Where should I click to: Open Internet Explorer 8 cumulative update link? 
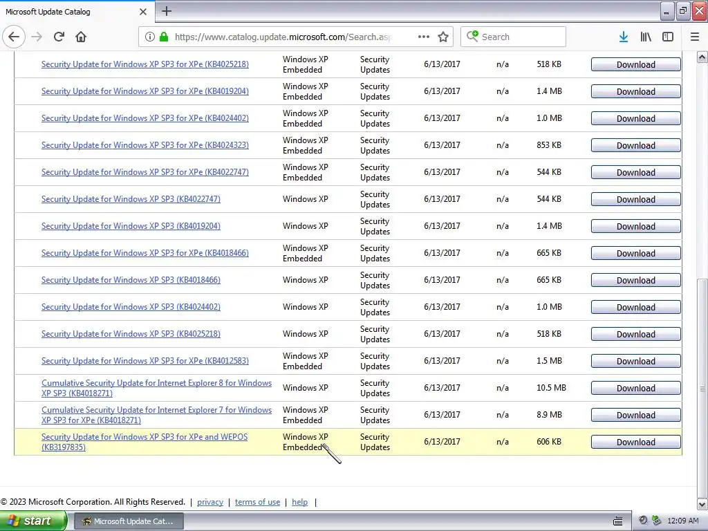(157, 388)
